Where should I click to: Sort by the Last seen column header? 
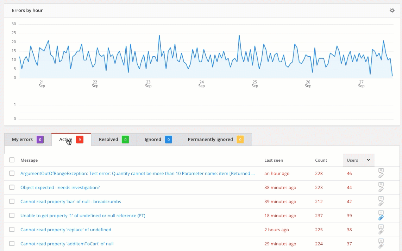click(274, 160)
